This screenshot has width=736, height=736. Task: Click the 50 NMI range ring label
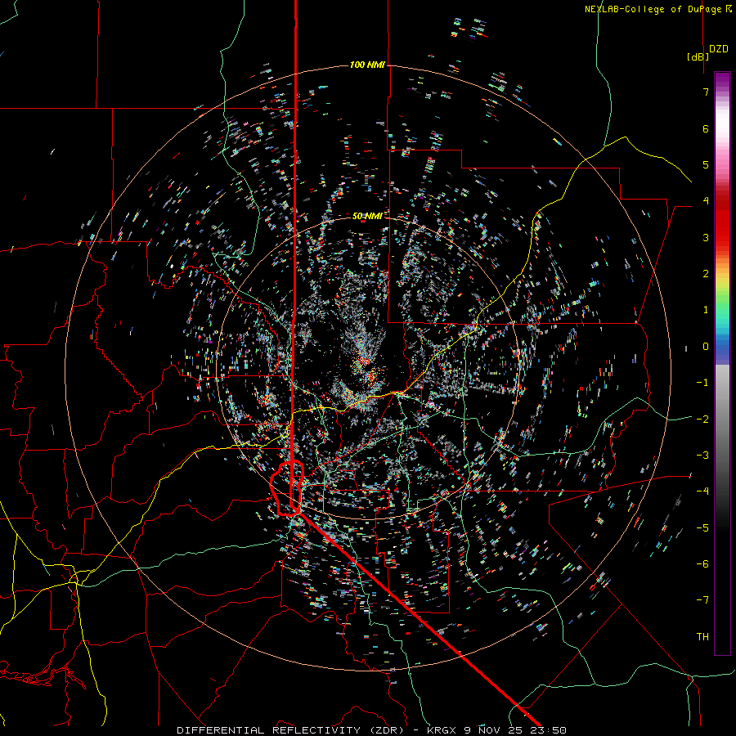pyautogui.click(x=367, y=216)
